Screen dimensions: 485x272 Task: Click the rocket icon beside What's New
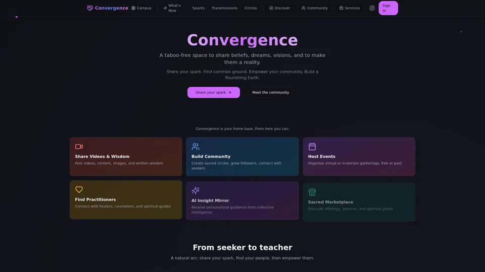pos(165,8)
